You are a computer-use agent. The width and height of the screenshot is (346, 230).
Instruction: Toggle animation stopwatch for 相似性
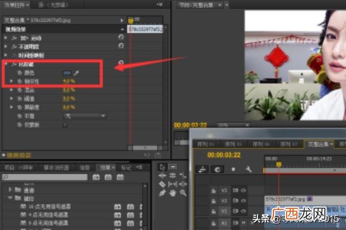20,82
